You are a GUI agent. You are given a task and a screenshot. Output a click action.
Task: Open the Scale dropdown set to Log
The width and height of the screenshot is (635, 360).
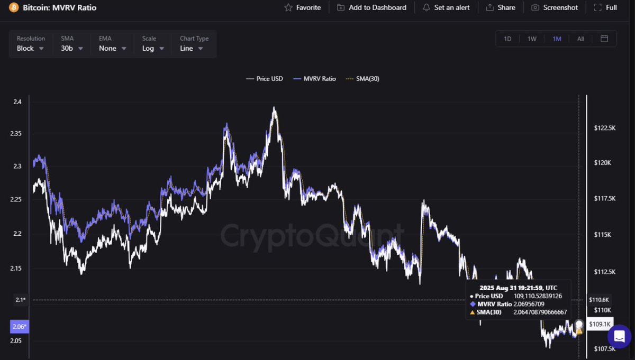(x=153, y=48)
